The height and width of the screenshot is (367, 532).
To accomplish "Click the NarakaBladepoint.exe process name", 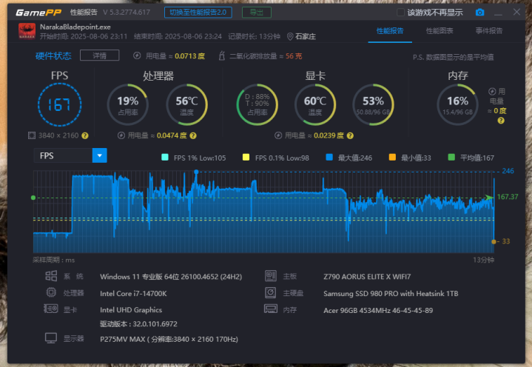I will click(x=75, y=27).
